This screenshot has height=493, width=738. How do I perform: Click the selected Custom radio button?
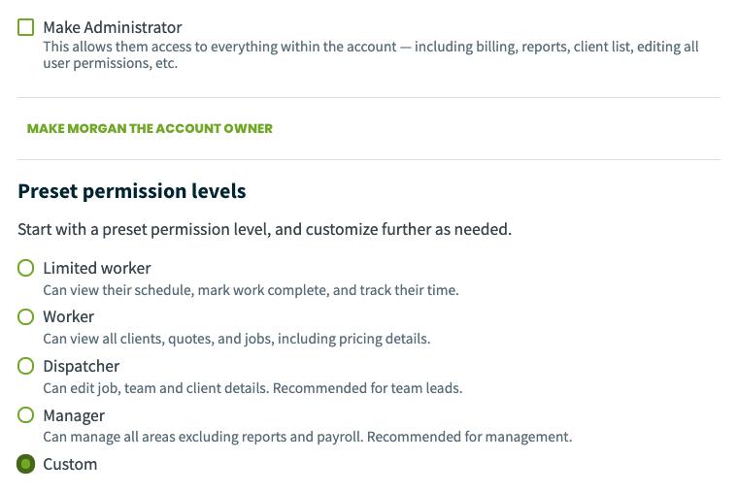click(x=26, y=464)
